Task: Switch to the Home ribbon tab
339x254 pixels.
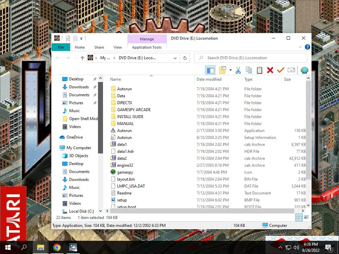Action: 80,47
